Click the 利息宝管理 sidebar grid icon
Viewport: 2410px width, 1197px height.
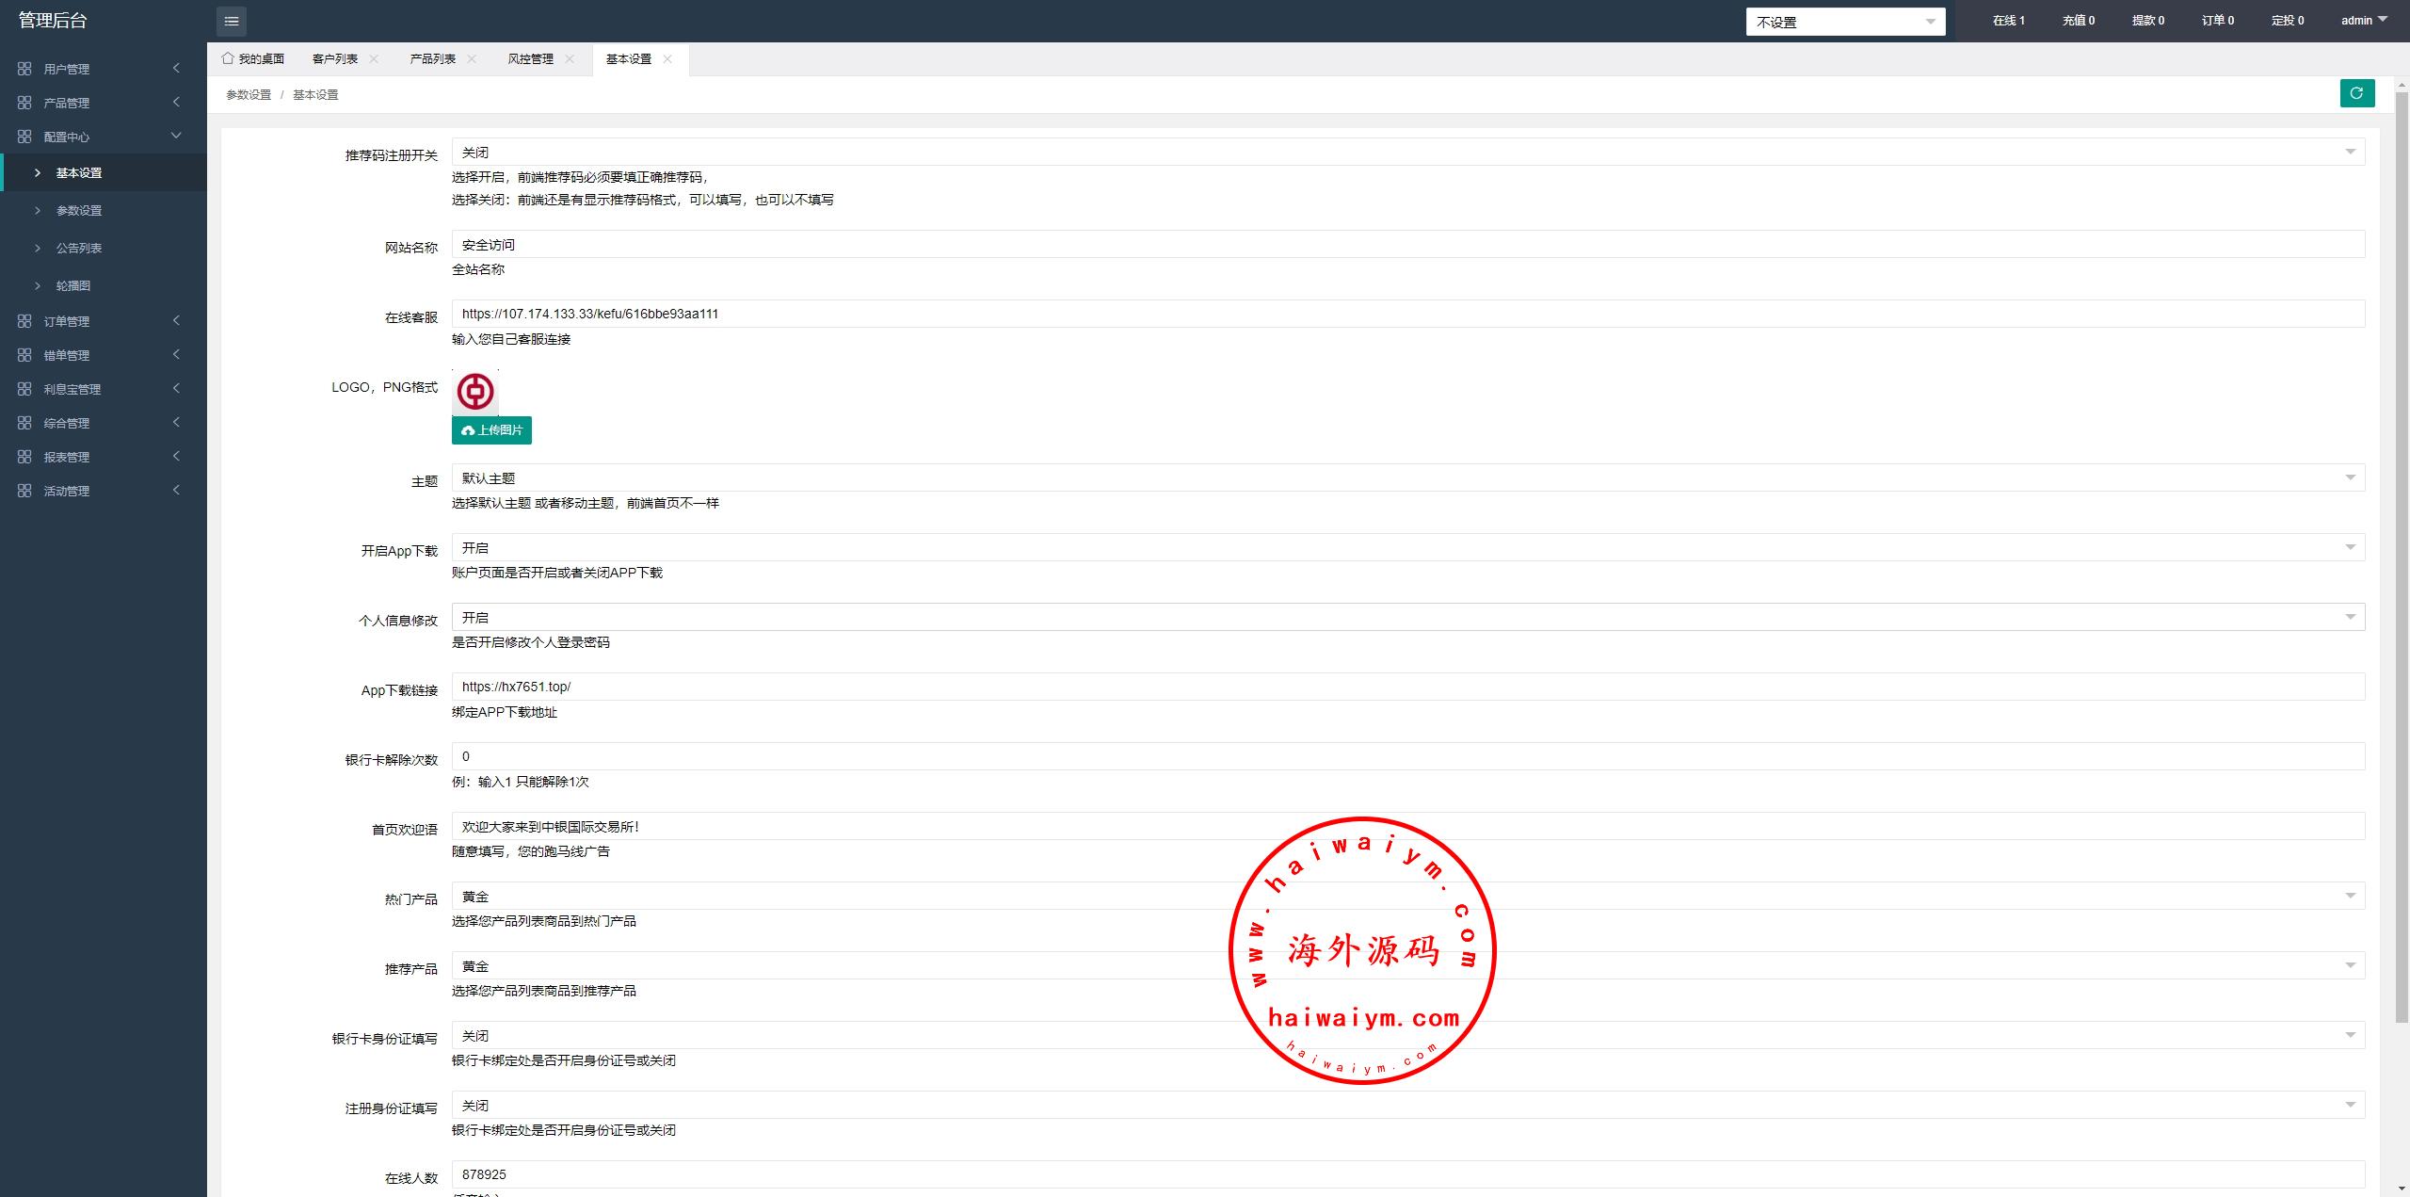[x=24, y=389]
